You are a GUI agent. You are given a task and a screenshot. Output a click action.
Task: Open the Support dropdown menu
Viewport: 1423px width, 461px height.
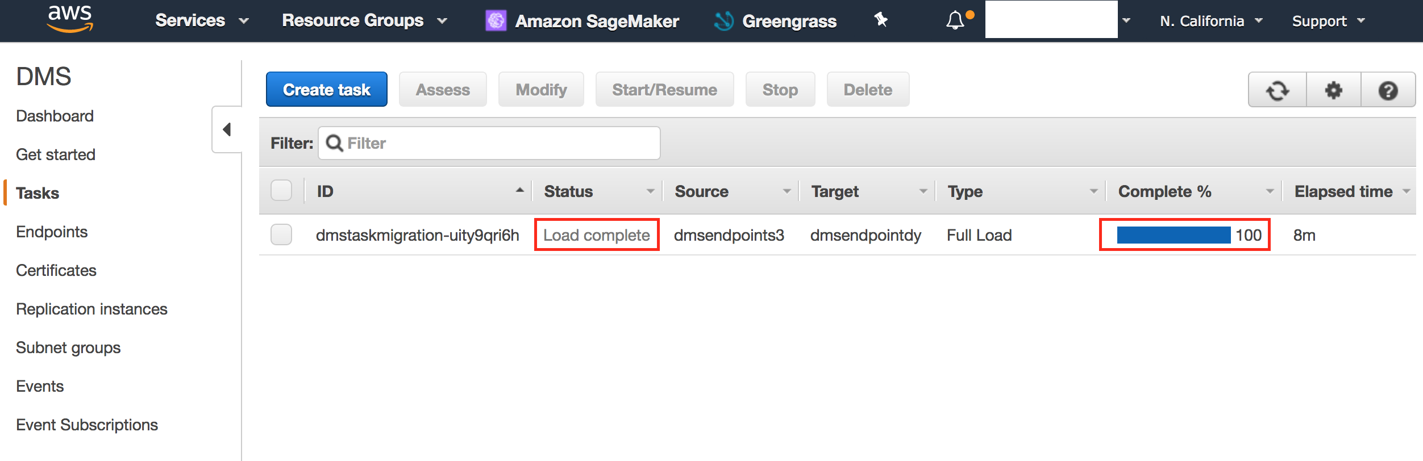(x=1328, y=21)
